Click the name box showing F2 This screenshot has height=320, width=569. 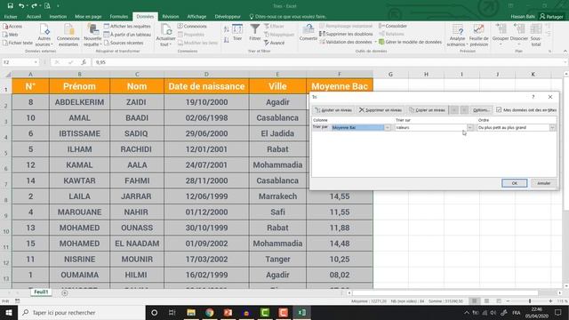pos(20,62)
